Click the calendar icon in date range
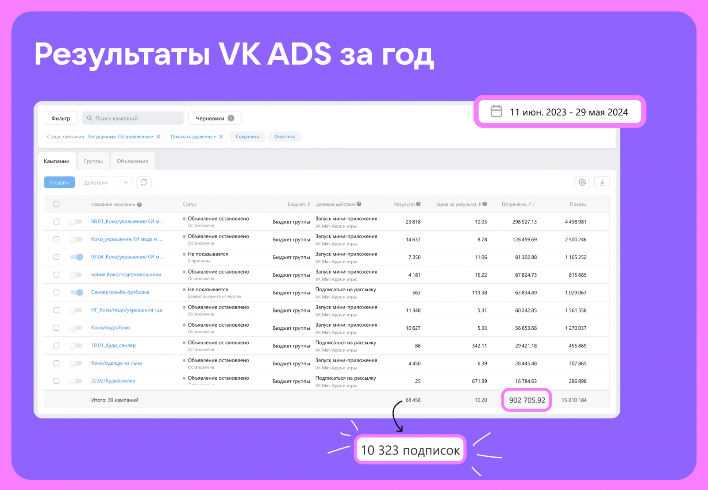The height and width of the screenshot is (490, 708). point(496,111)
